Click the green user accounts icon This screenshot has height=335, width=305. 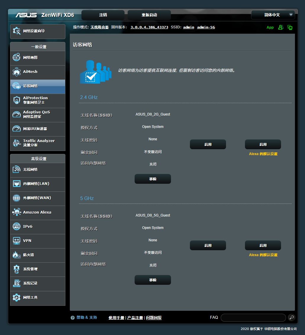coord(281,27)
